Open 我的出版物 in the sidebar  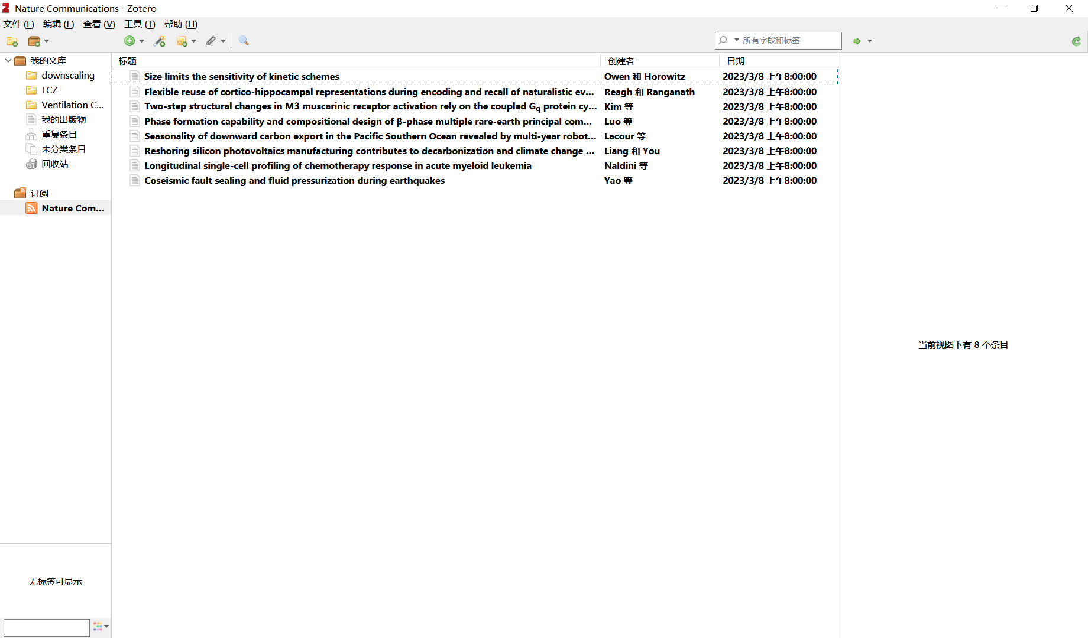click(64, 120)
